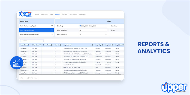Open the Route Plans menu item
The width and height of the screenshot is (190, 95).
click(x=44, y=14)
